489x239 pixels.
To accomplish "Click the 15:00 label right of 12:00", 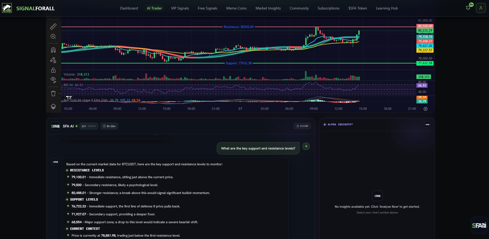I will coord(363,109).
